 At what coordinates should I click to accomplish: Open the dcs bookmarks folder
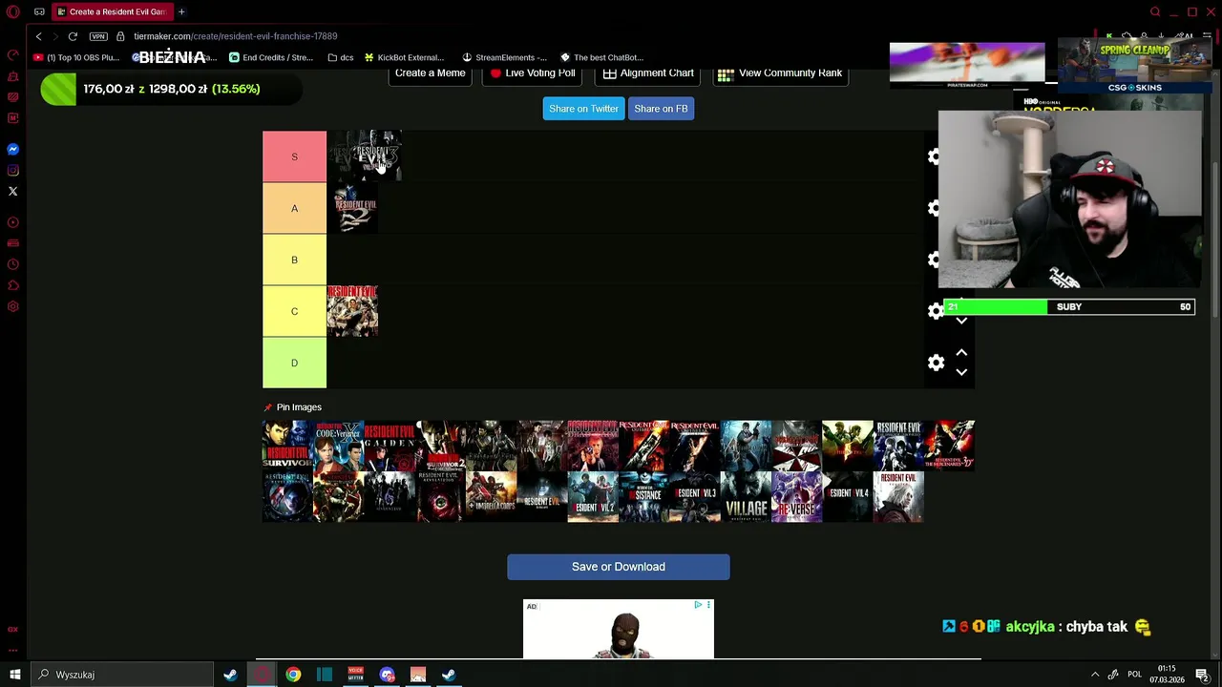(340, 57)
